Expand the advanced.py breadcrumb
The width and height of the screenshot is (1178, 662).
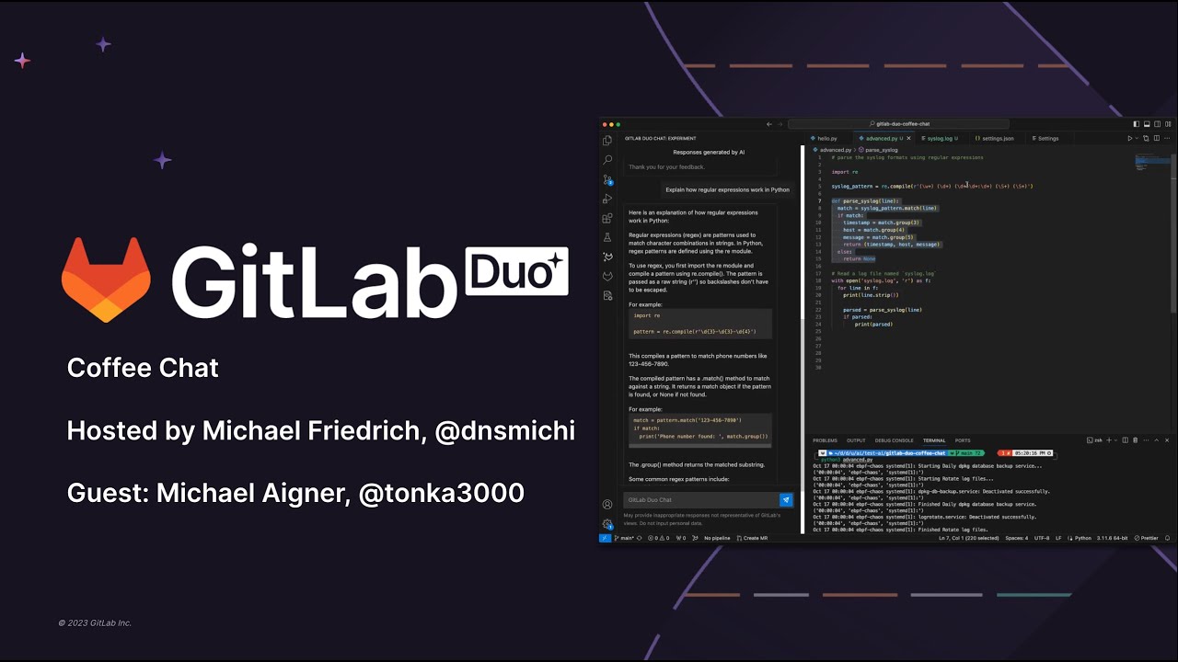[834, 149]
